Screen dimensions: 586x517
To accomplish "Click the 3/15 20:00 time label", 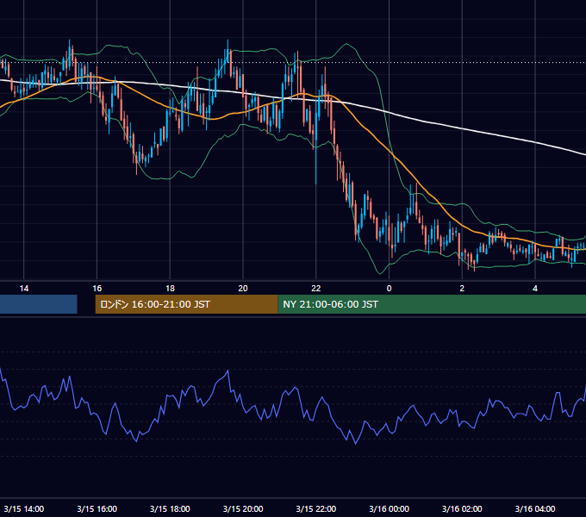I will tap(243, 508).
